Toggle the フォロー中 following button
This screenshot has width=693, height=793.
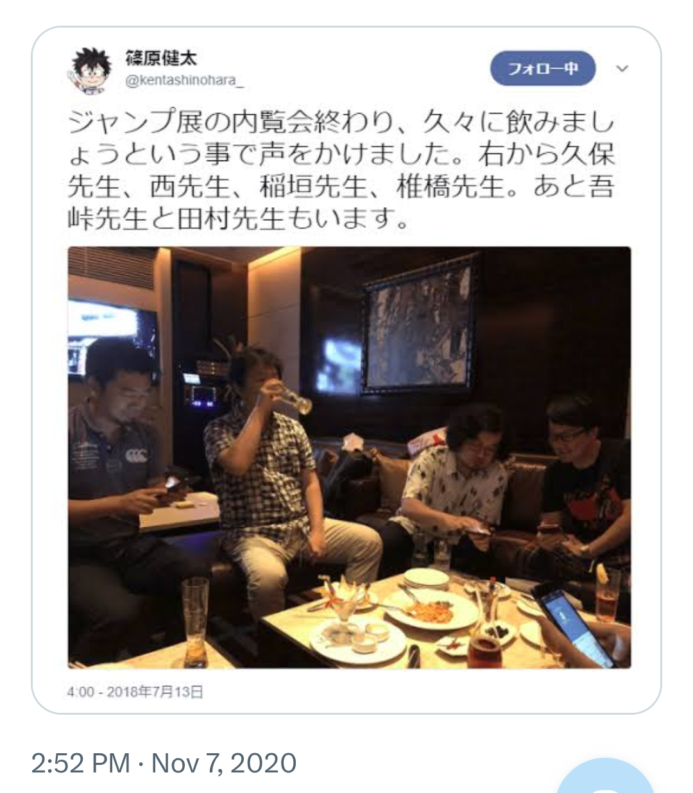pos(543,68)
